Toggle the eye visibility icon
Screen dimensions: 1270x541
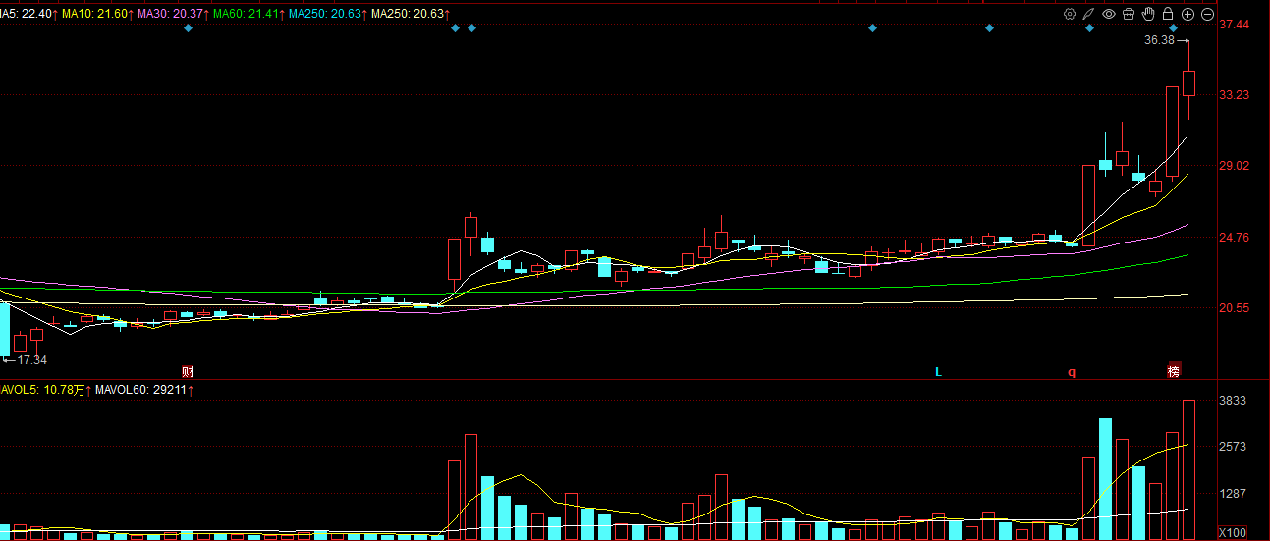[1109, 14]
